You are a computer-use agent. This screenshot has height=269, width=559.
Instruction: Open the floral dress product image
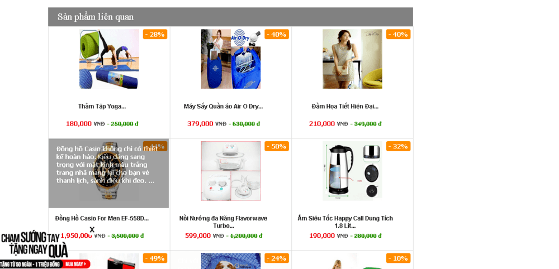[x=352, y=59]
